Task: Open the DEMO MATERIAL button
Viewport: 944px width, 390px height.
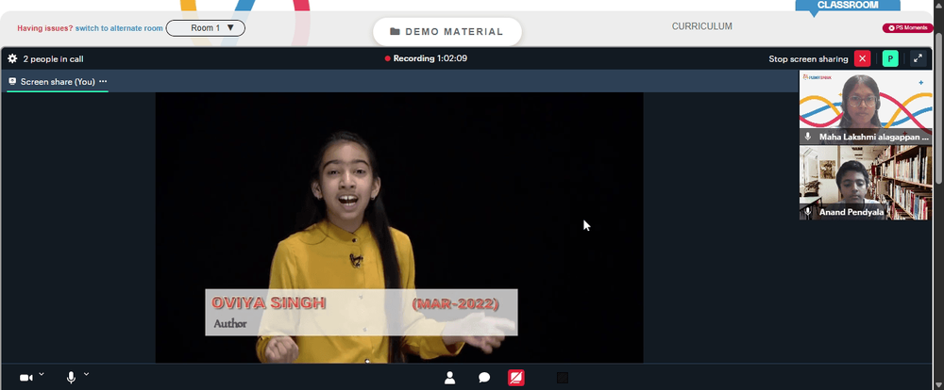Action: (447, 31)
